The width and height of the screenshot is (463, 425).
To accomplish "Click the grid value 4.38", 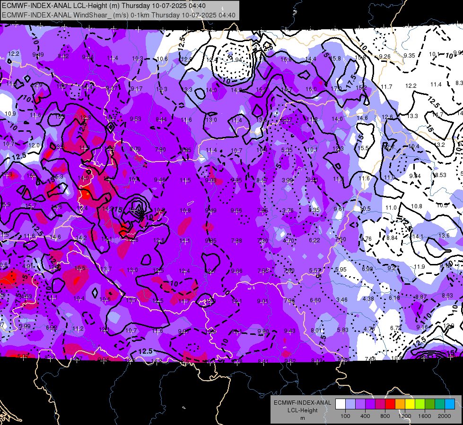I will pyautogui.click(x=368, y=299).
